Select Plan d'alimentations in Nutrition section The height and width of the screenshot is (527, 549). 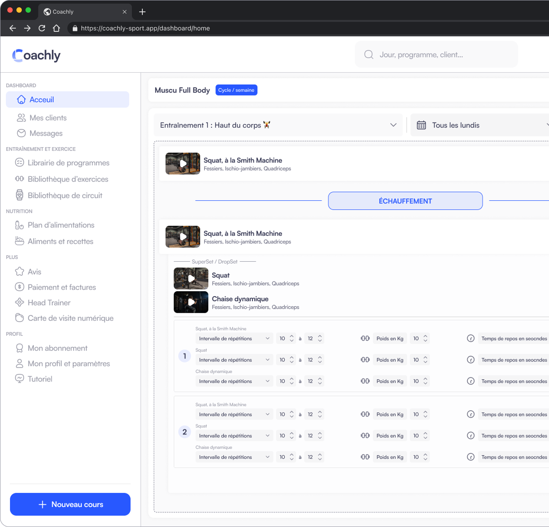pos(61,225)
